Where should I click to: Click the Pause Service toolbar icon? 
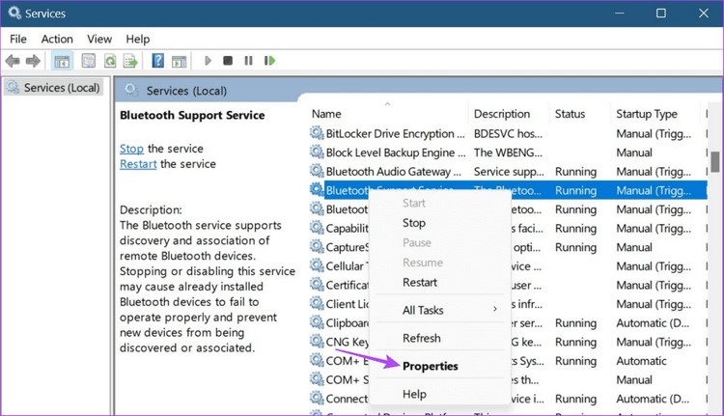[x=248, y=61]
